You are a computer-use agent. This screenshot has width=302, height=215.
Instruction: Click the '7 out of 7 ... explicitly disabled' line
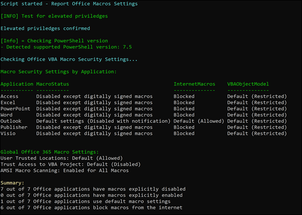tap(93, 189)
